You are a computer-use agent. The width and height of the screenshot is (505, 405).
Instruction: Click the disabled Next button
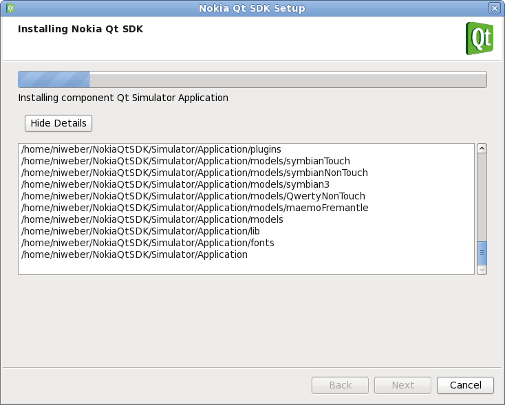[x=403, y=385]
